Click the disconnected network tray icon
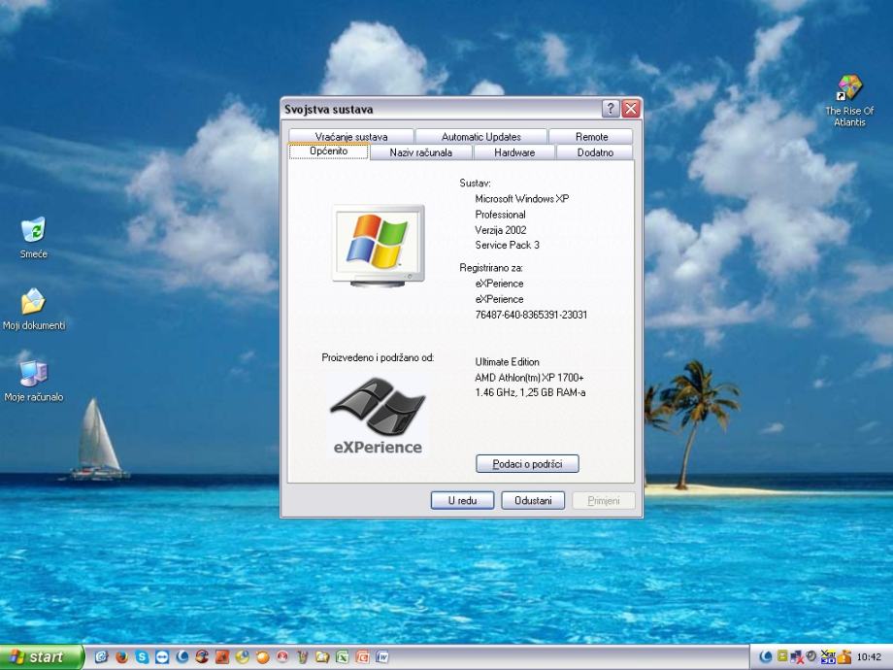 pos(797,657)
